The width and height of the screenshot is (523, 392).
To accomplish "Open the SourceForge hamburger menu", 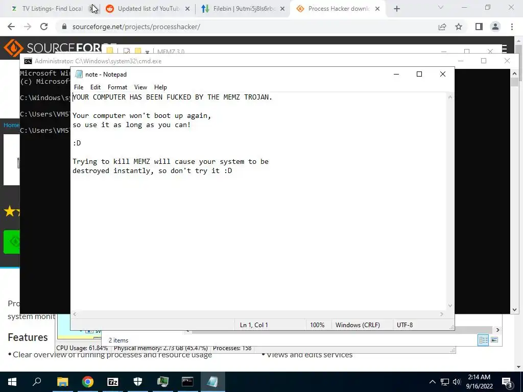I will 504,48.
